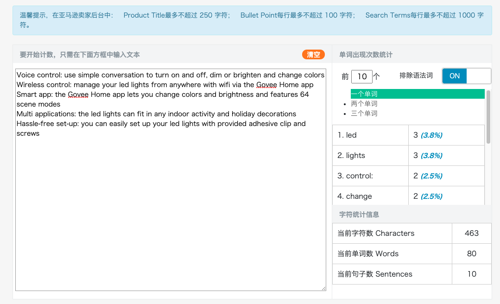500x304 pixels.
Task: Toggle the 排除语法词 ON switch
Action: tap(466, 76)
